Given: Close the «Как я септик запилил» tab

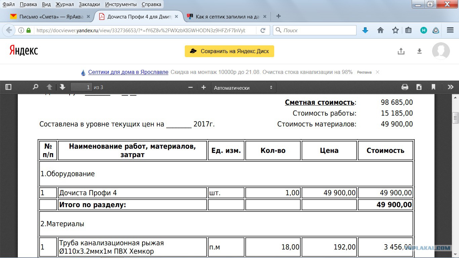Looking at the screenshot, I should click(x=265, y=16).
